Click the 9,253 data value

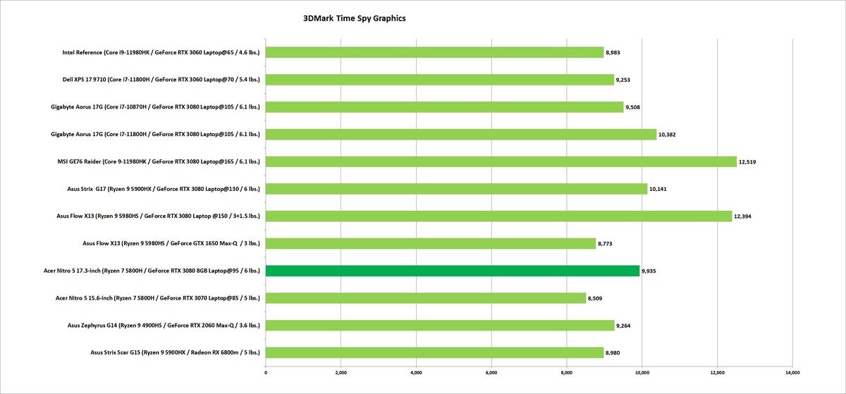pyautogui.click(x=623, y=80)
